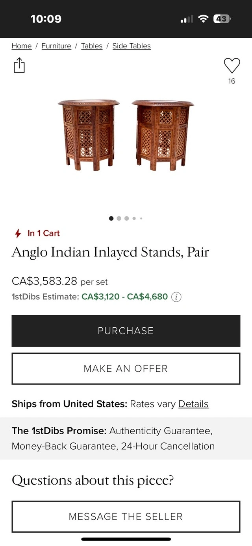This screenshot has height=546, width=252.
Task: Open Side Tables breadcrumb category
Action: pyautogui.click(x=132, y=46)
